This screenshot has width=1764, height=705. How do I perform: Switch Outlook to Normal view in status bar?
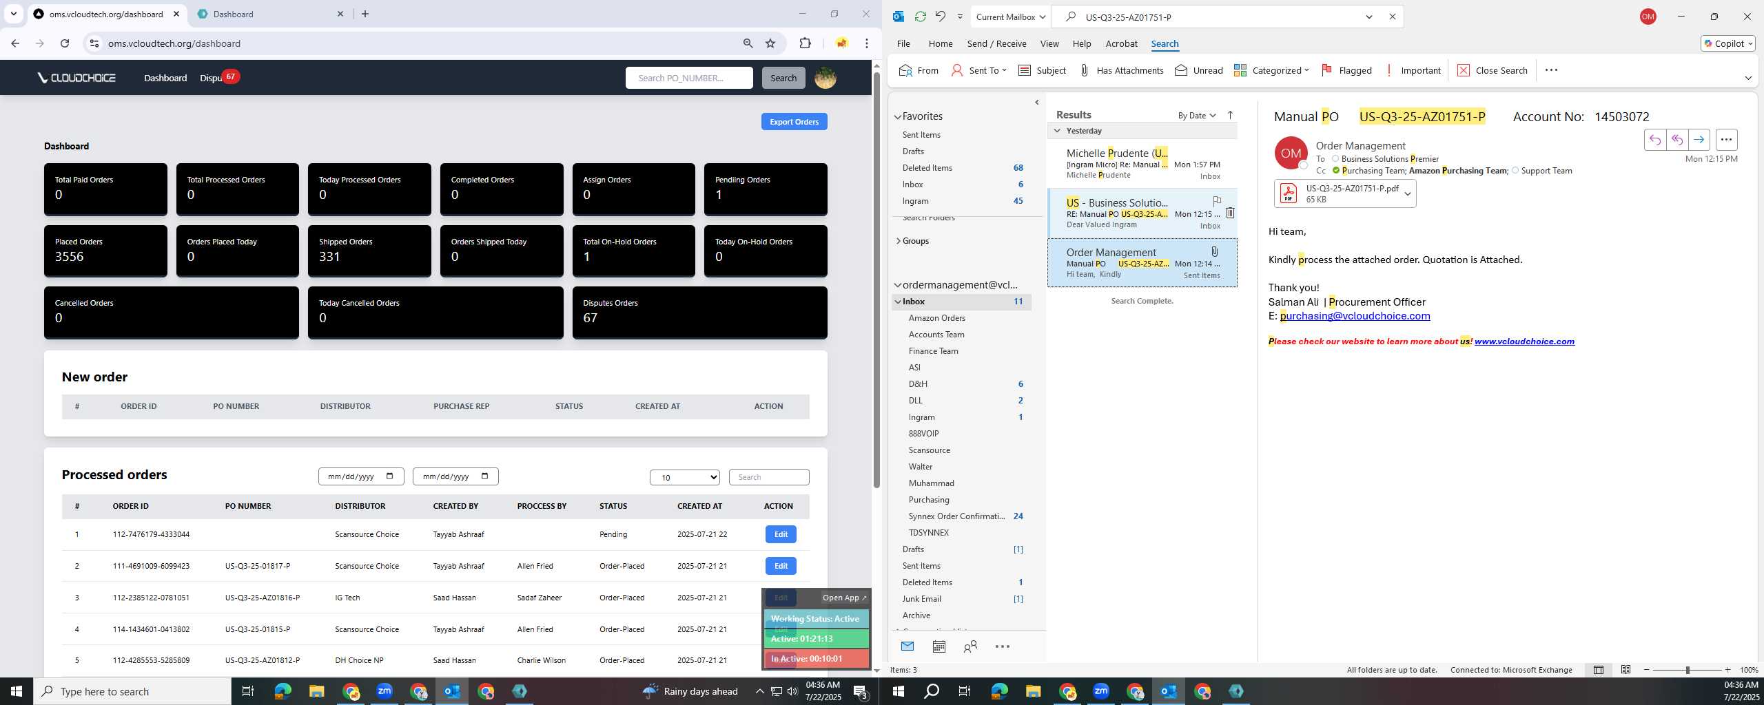click(1599, 670)
